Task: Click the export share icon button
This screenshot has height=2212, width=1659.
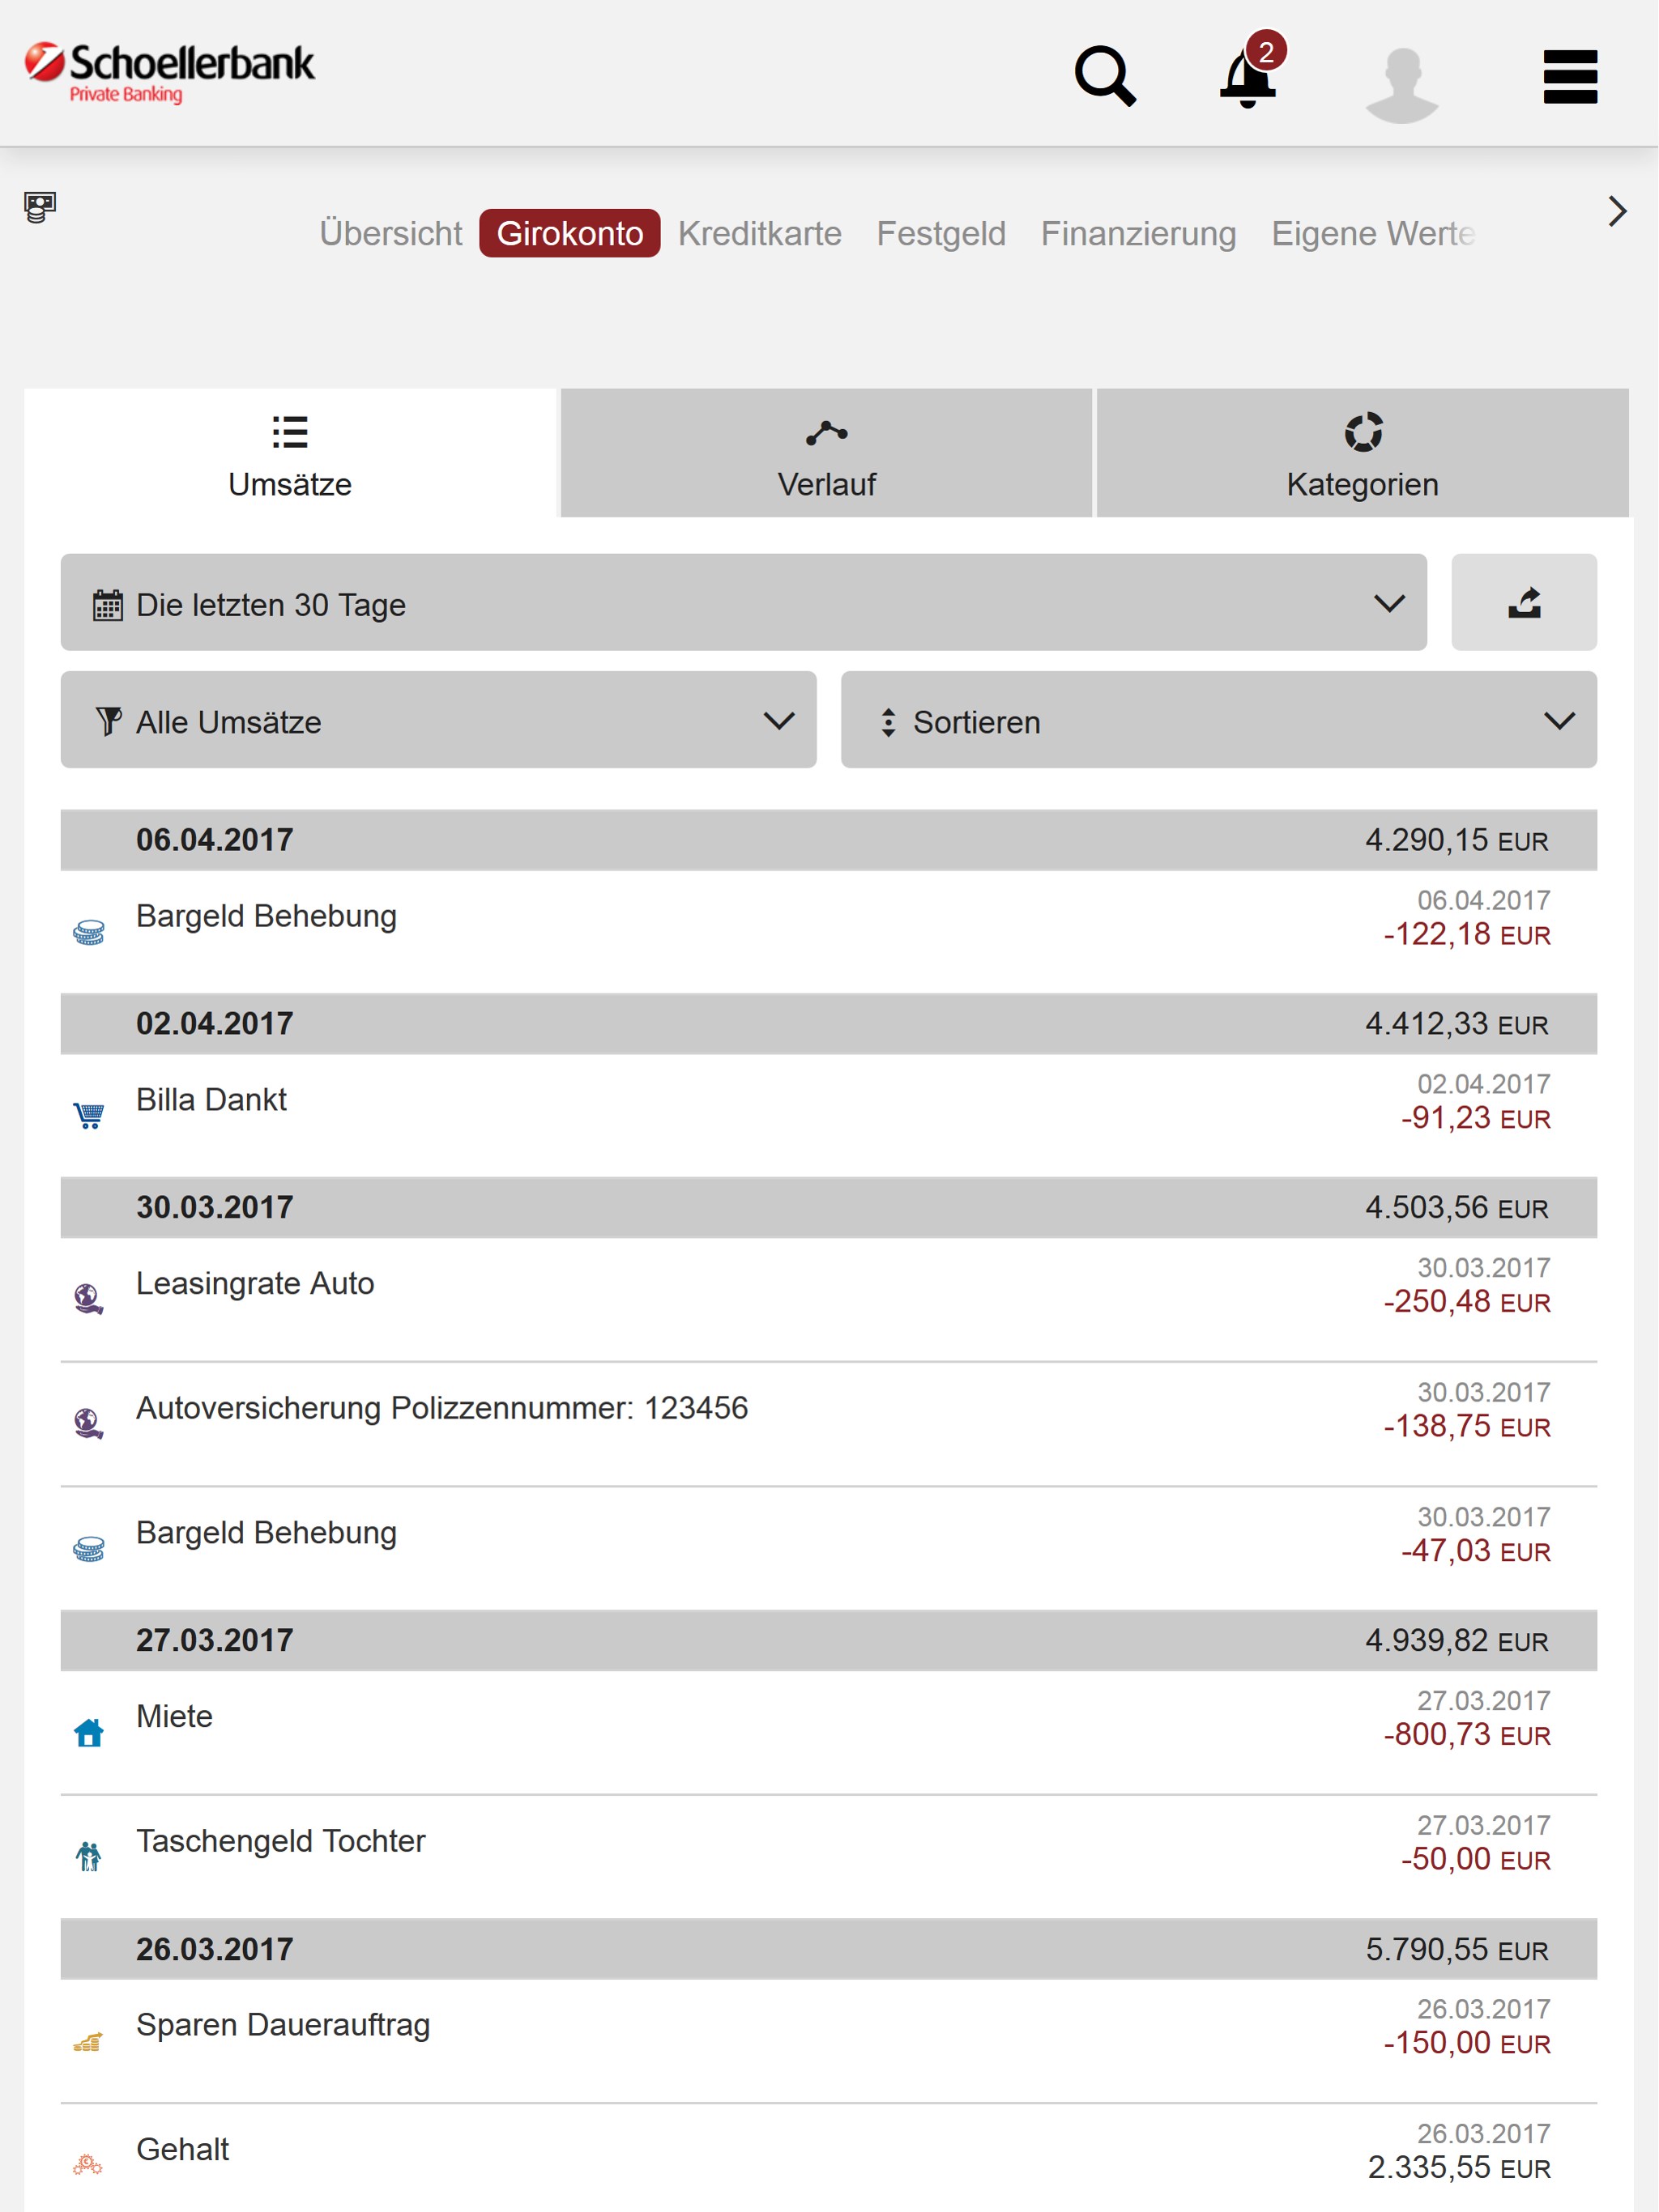Action: pos(1524,603)
